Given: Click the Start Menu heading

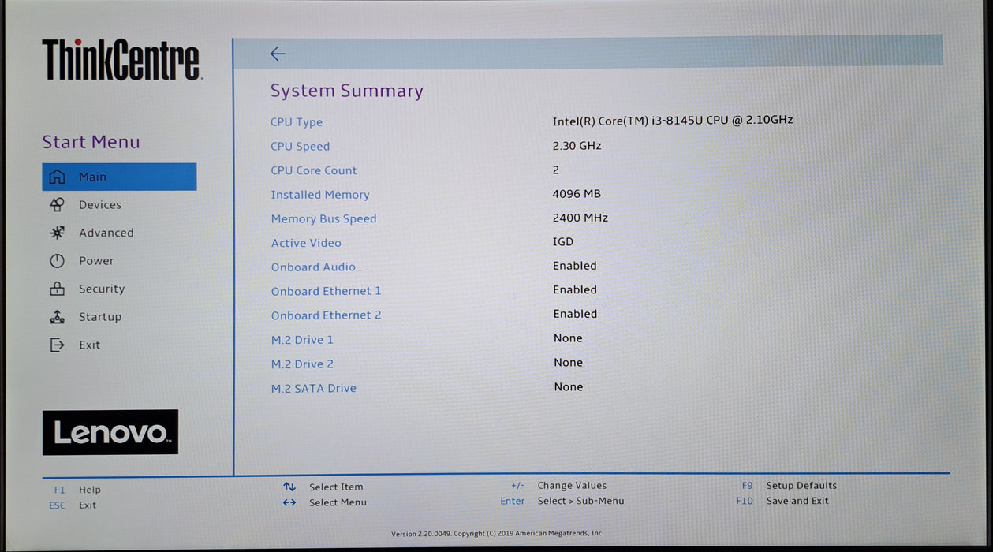Looking at the screenshot, I should pos(91,142).
